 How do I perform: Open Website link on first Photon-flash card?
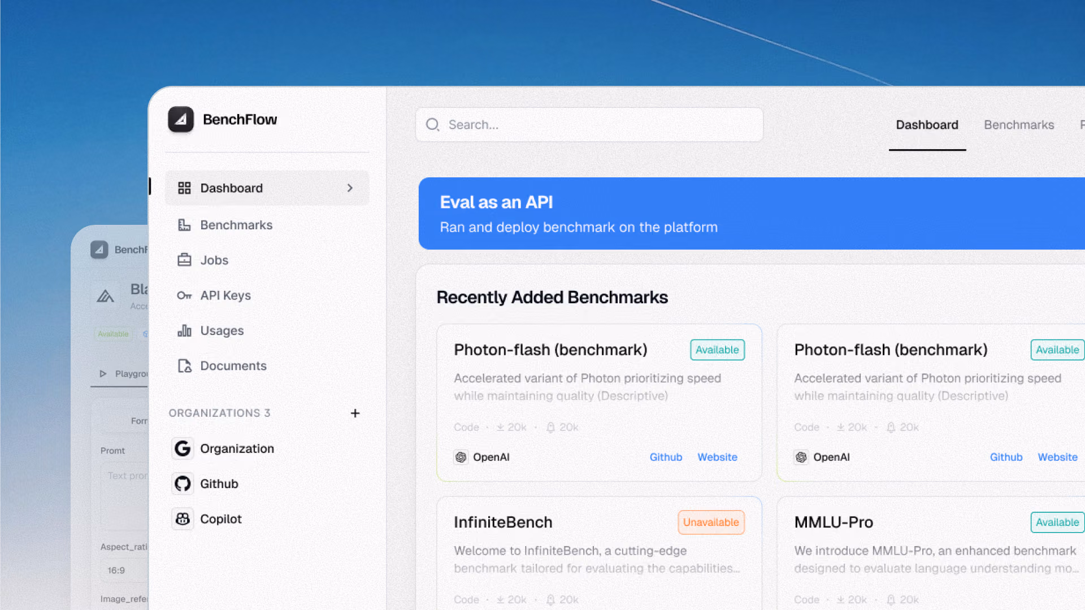(717, 457)
